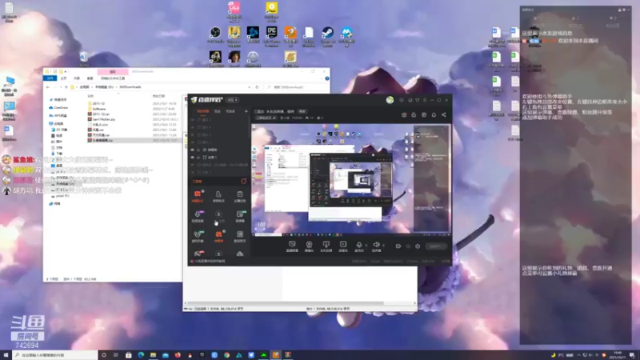Hide the bullet-chat frame source layer (fifth row)
Viewport: 640px width, 360px height.
[x=193, y=150]
